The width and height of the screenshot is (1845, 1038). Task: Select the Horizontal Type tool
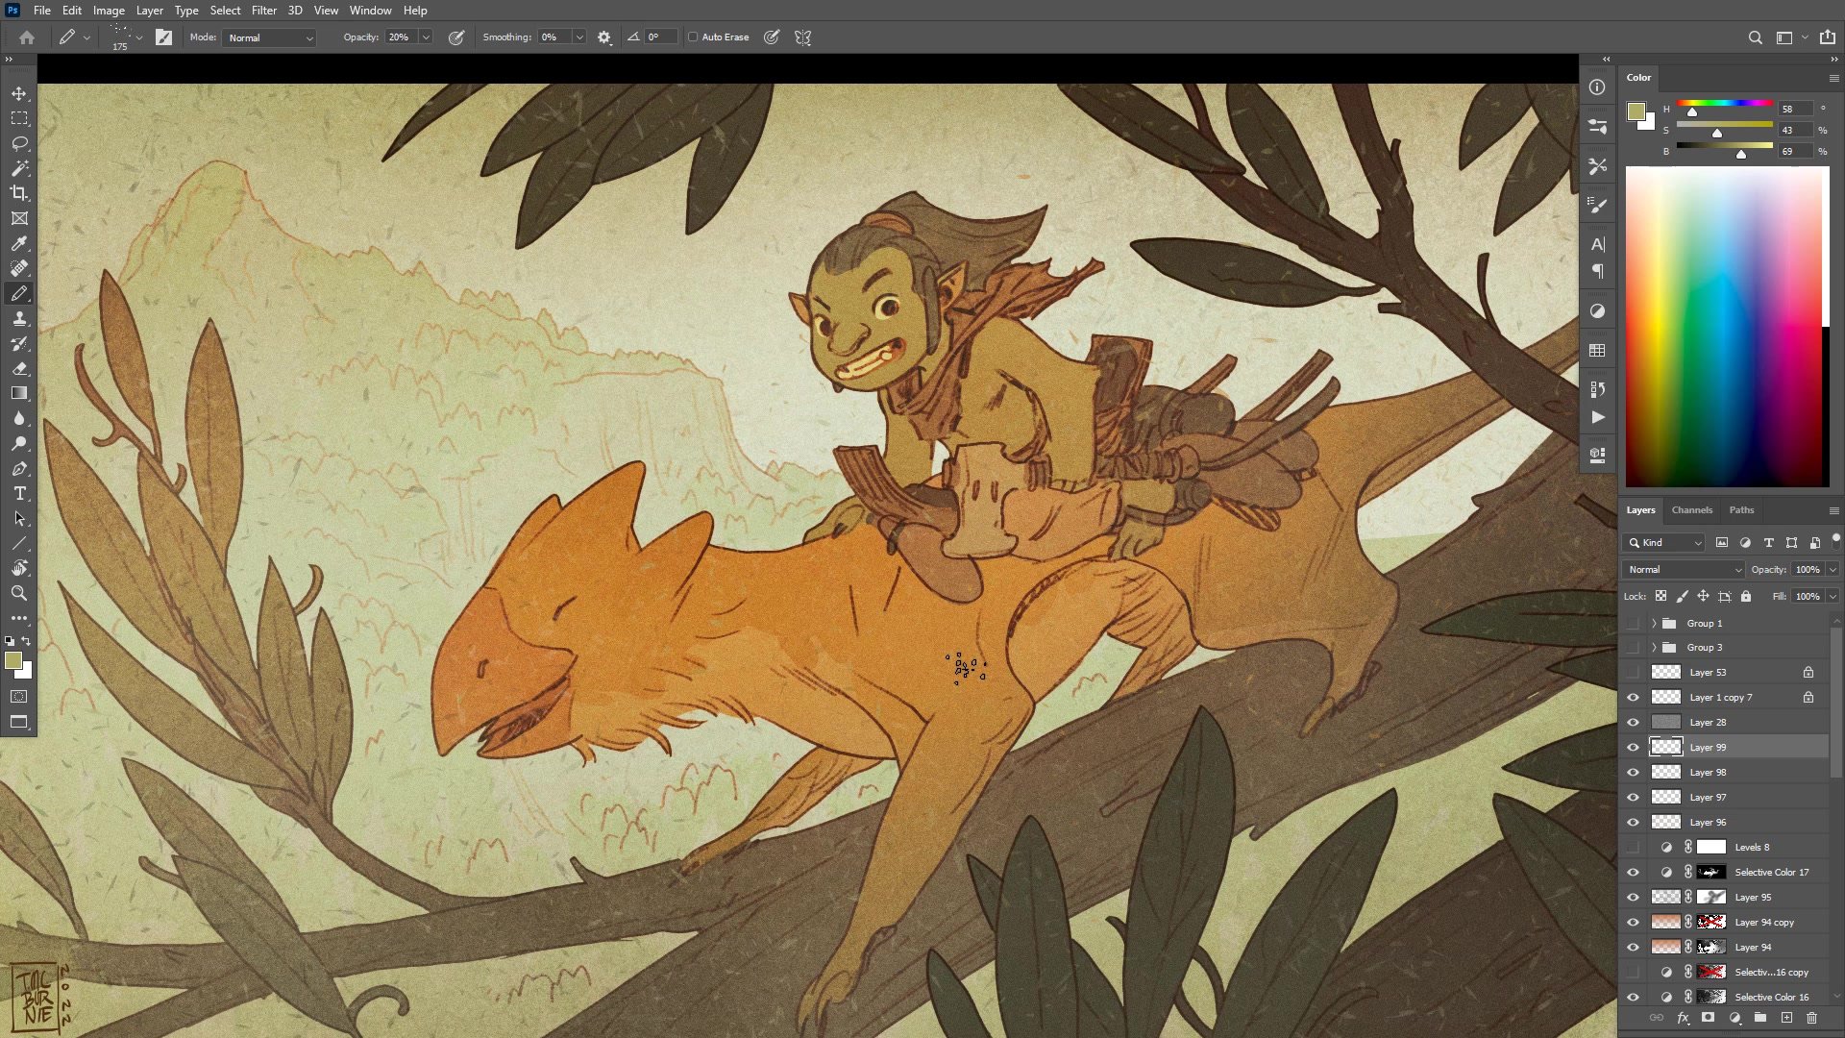tap(19, 494)
